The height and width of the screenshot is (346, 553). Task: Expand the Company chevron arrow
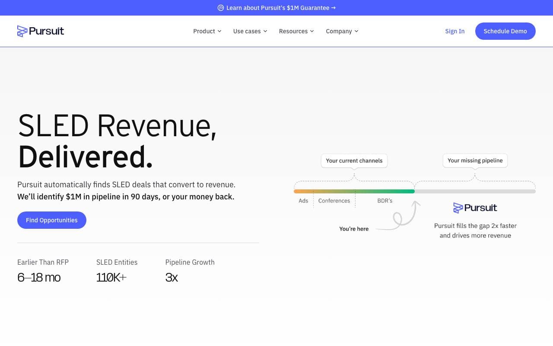point(356,31)
